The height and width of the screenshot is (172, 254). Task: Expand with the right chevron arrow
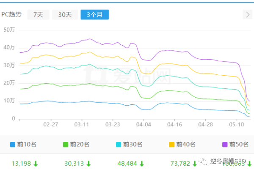coord(248,15)
